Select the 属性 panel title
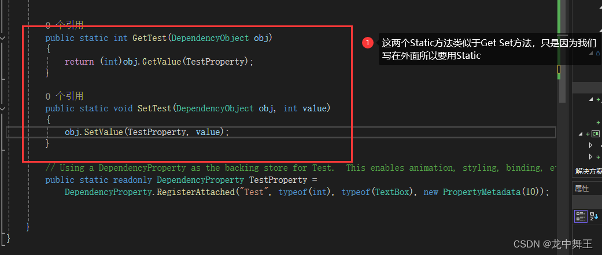 pyautogui.click(x=582, y=188)
